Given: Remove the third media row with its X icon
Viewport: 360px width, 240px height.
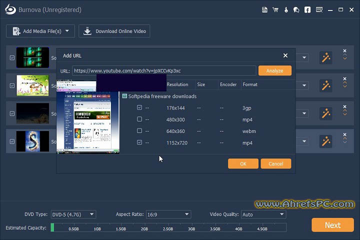Looking at the screenshot, I should [x=344, y=106].
